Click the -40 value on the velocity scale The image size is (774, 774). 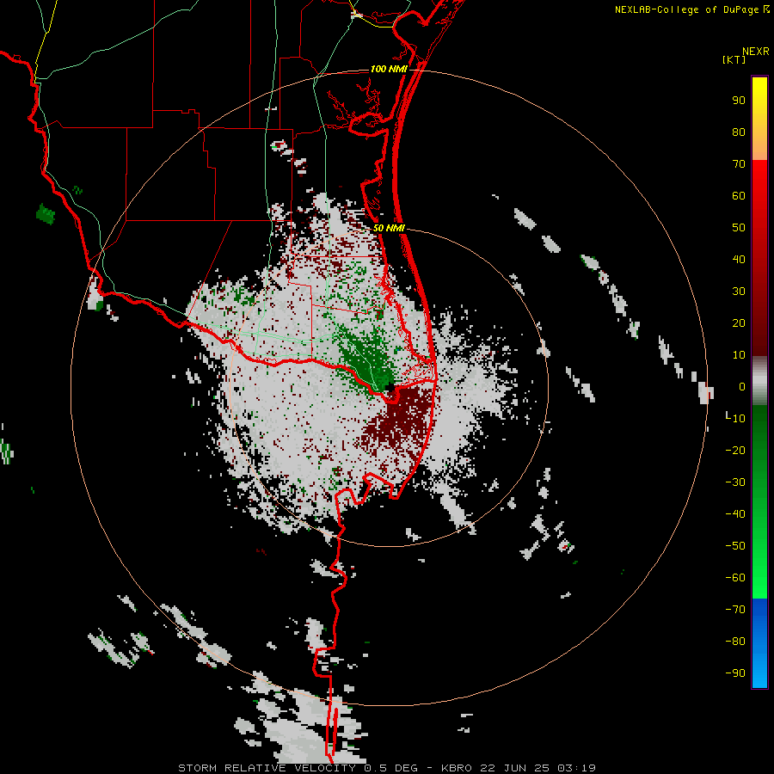tap(735, 514)
